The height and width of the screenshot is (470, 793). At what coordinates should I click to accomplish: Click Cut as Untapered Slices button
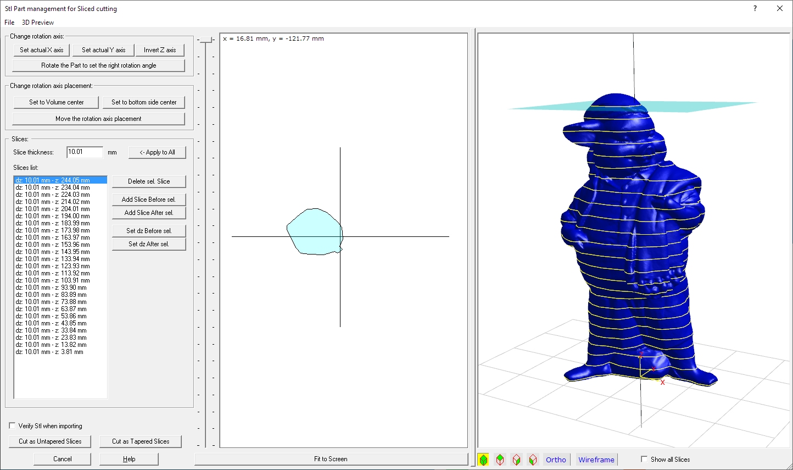coord(50,441)
